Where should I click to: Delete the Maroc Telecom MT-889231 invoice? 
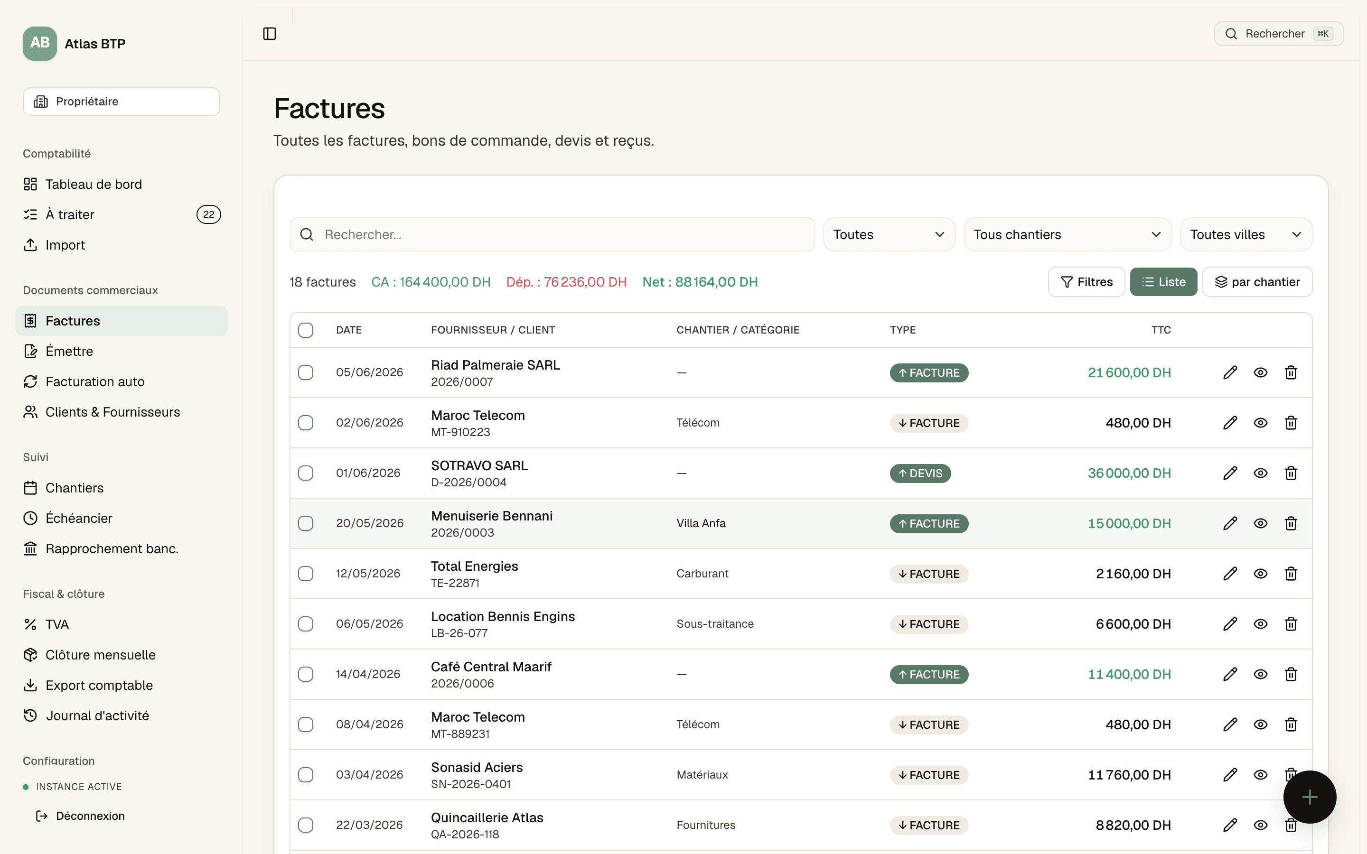click(x=1291, y=724)
